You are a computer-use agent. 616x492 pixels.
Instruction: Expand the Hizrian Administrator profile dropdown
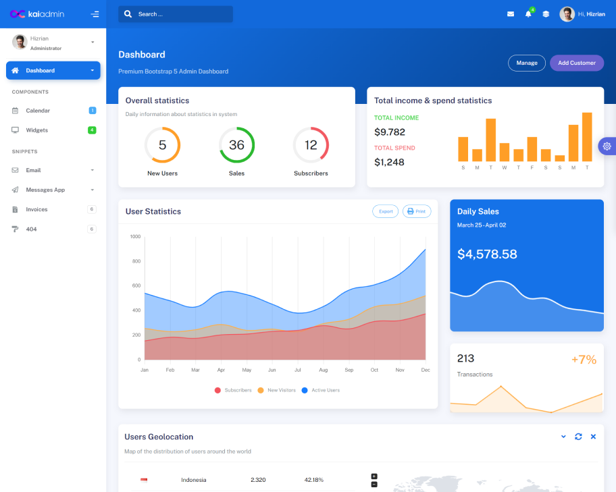[x=93, y=43]
